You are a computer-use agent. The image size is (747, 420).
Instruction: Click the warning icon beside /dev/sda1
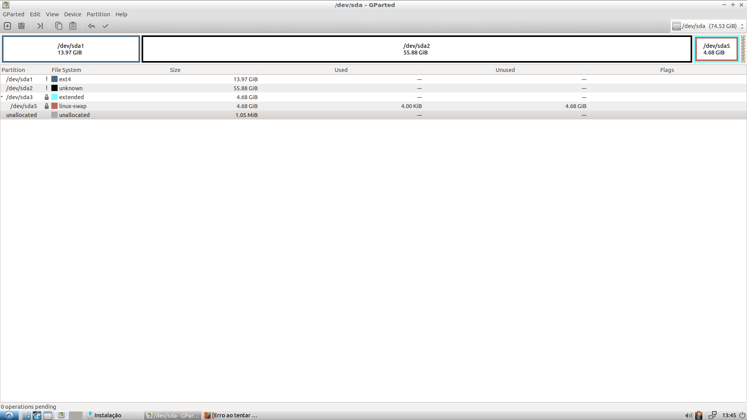46,79
